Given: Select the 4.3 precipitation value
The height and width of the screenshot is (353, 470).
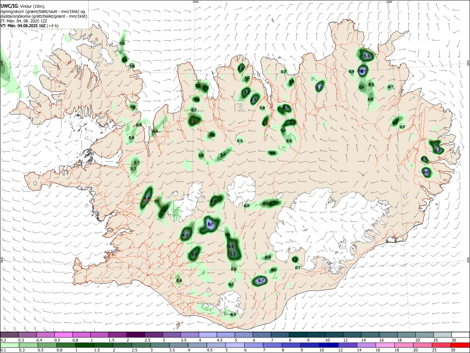Looking at the screenshot, I should click(x=185, y=235).
